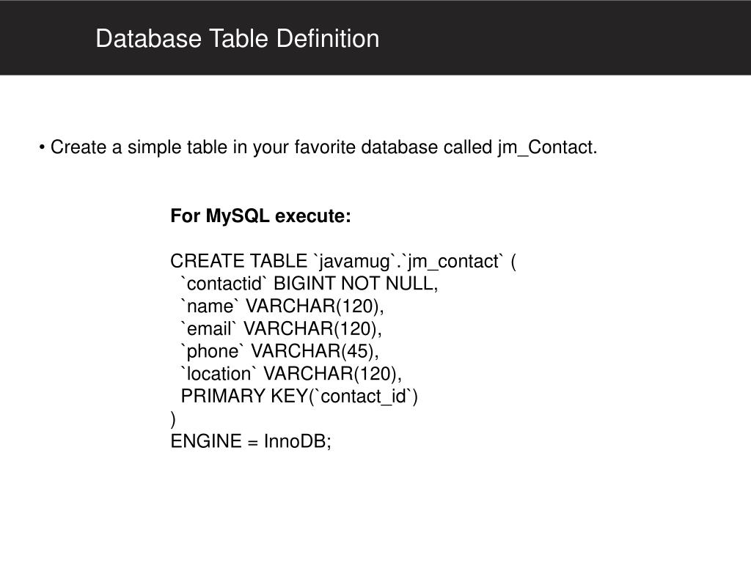Click the dark header banner area
The height and width of the screenshot is (563, 751).
coord(375,37)
